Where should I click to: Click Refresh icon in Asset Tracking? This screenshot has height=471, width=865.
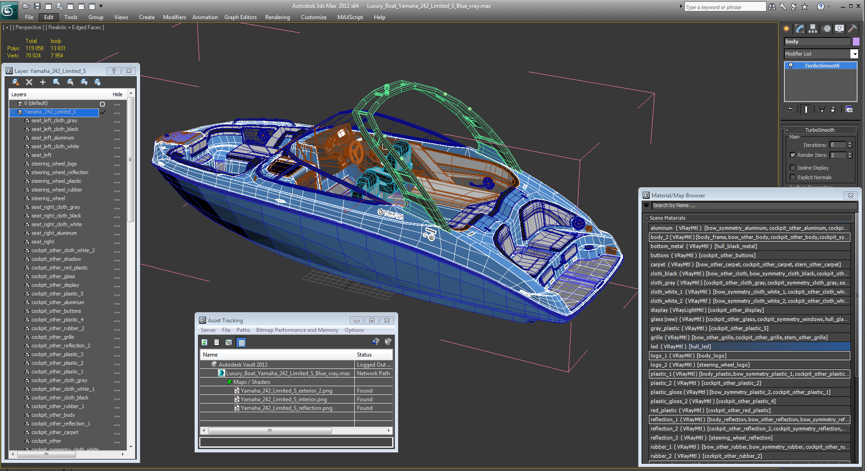204,342
